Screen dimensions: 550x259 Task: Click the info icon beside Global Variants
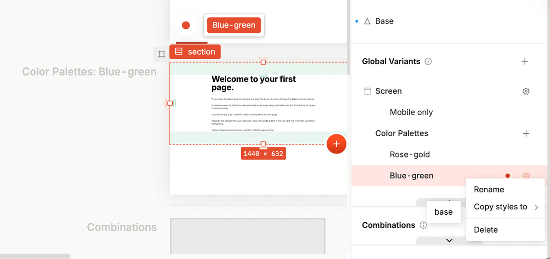(428, 62)
